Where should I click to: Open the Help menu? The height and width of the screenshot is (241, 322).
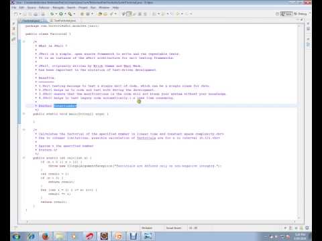(x=115, y=7)
